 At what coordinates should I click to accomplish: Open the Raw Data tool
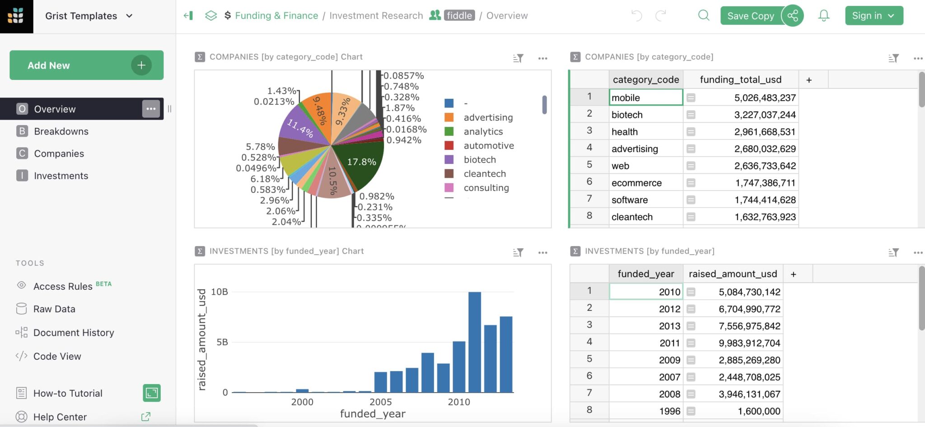click(54, 309)
